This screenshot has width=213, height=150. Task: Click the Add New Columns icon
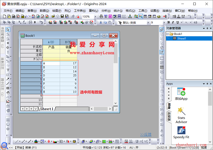tap(165, 17)
